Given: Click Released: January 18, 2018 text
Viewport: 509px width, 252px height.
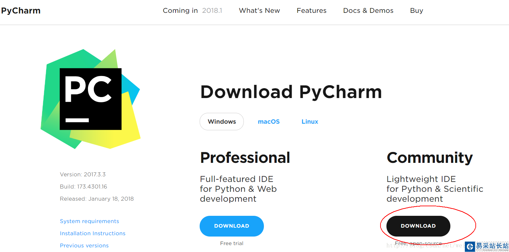Looking at the screenshot, I should click(97, 199).
